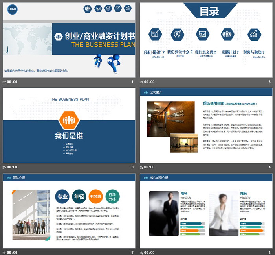Click the edit-note hexagon above 我们是谁 on slide 2

(155, 34)
